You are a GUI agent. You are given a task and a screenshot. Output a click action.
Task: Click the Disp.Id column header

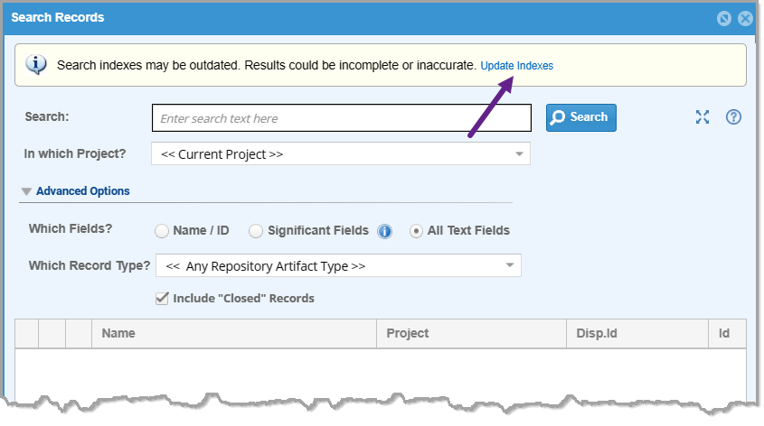click(637, 334)
